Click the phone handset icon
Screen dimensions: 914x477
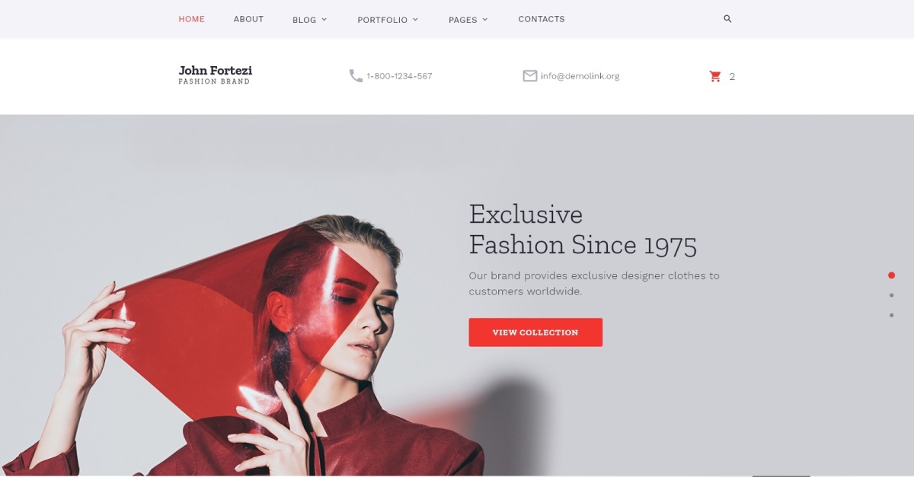click(x=356, y=76)
